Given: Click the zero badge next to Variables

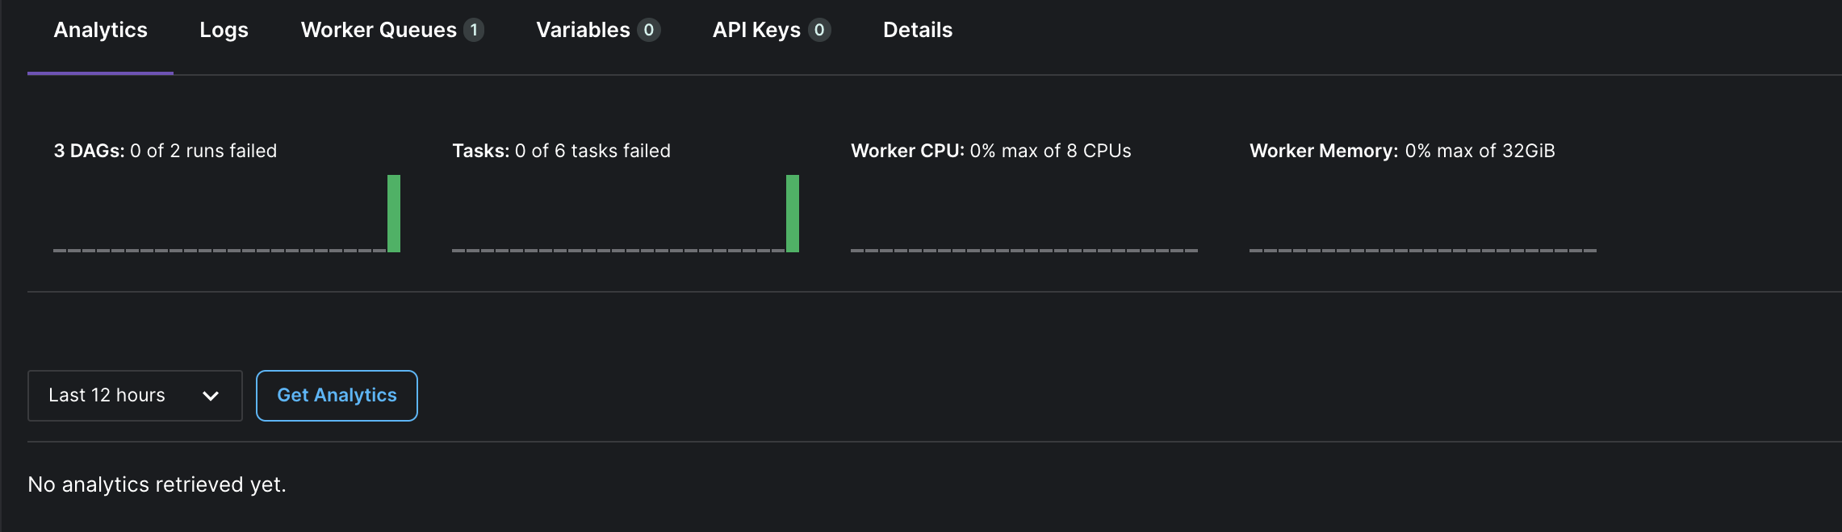Looking at the screenshot, I should pyautogui.click(x=648, y=31).
